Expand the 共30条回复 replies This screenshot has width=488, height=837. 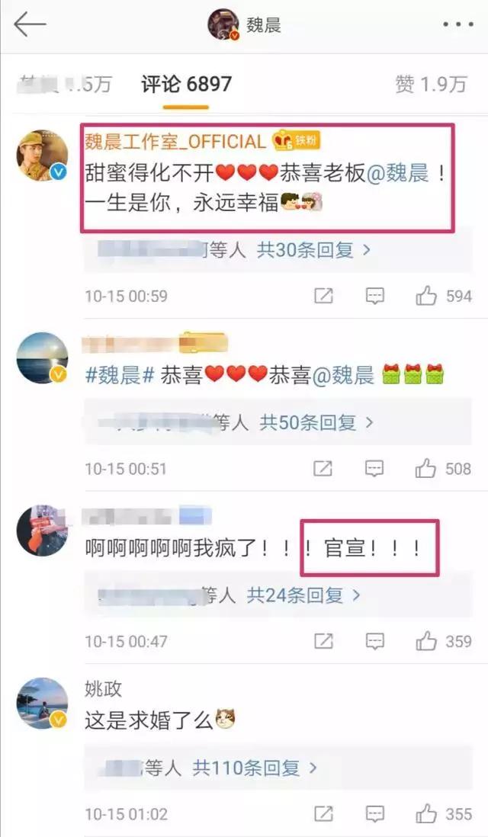314,250
